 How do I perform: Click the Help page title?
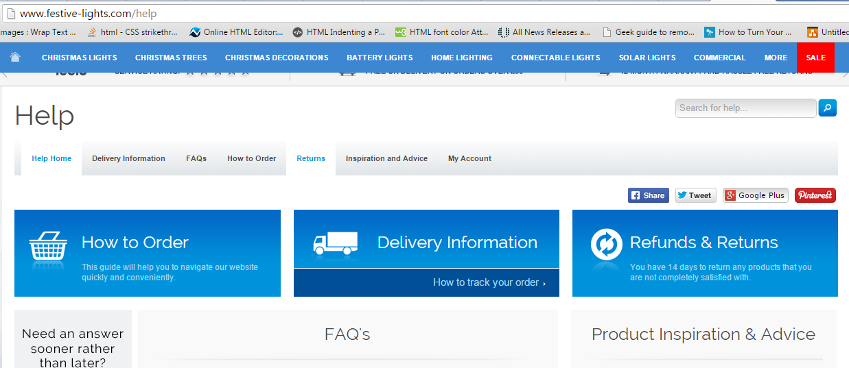(x=45, y=115)
